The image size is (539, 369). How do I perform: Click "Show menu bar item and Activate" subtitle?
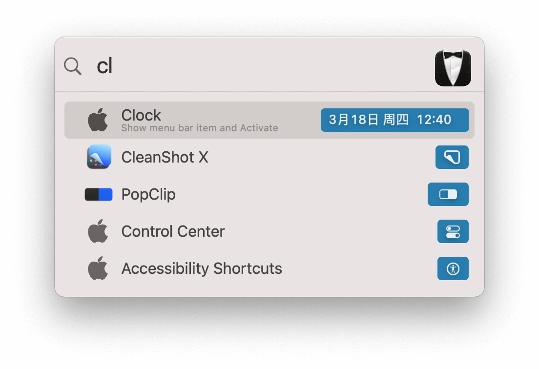click(x=199, y=128)
